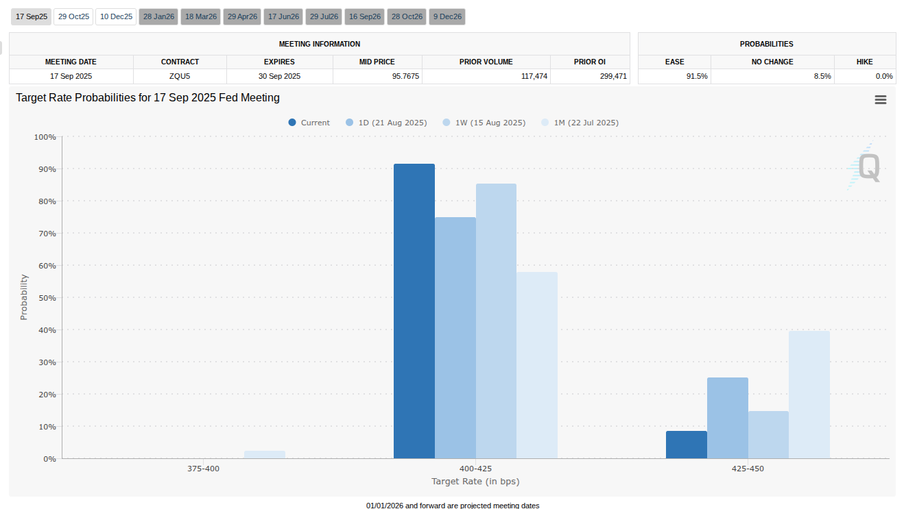The image size is (904, 509).
Task: Switch to the 18 Mar26 meeting tab
Action: [x=201, y=16]
